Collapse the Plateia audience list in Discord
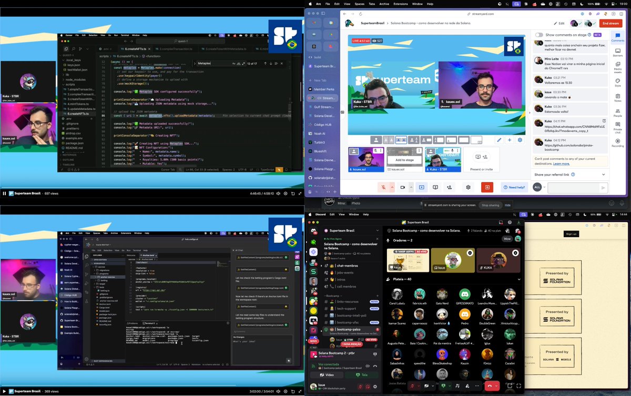The width and height of the screenshot is (631, 396). [520, 279]
